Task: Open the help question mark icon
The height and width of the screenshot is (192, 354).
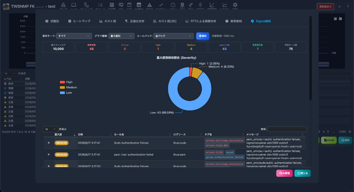Action: click(x=348, y=7)
